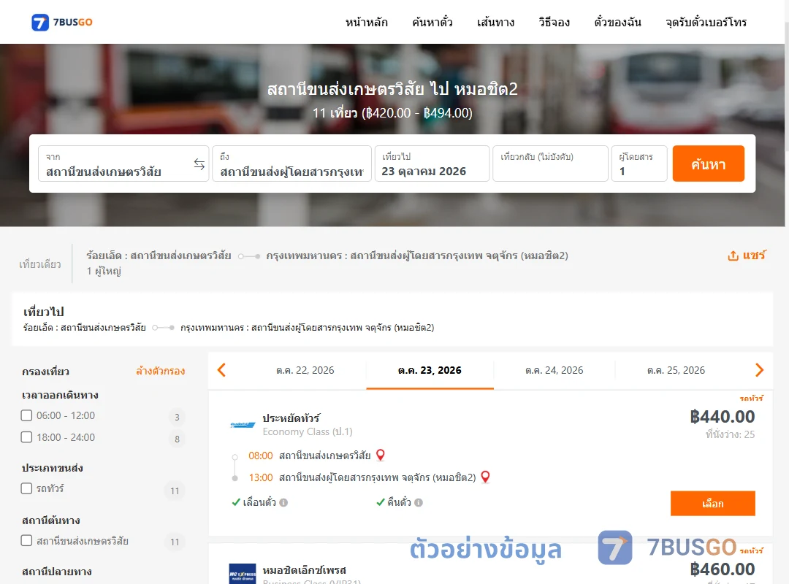Select the ต.ค. 23, 2026 date tab
The image size is (789, 584).
(x=430, y=371)
